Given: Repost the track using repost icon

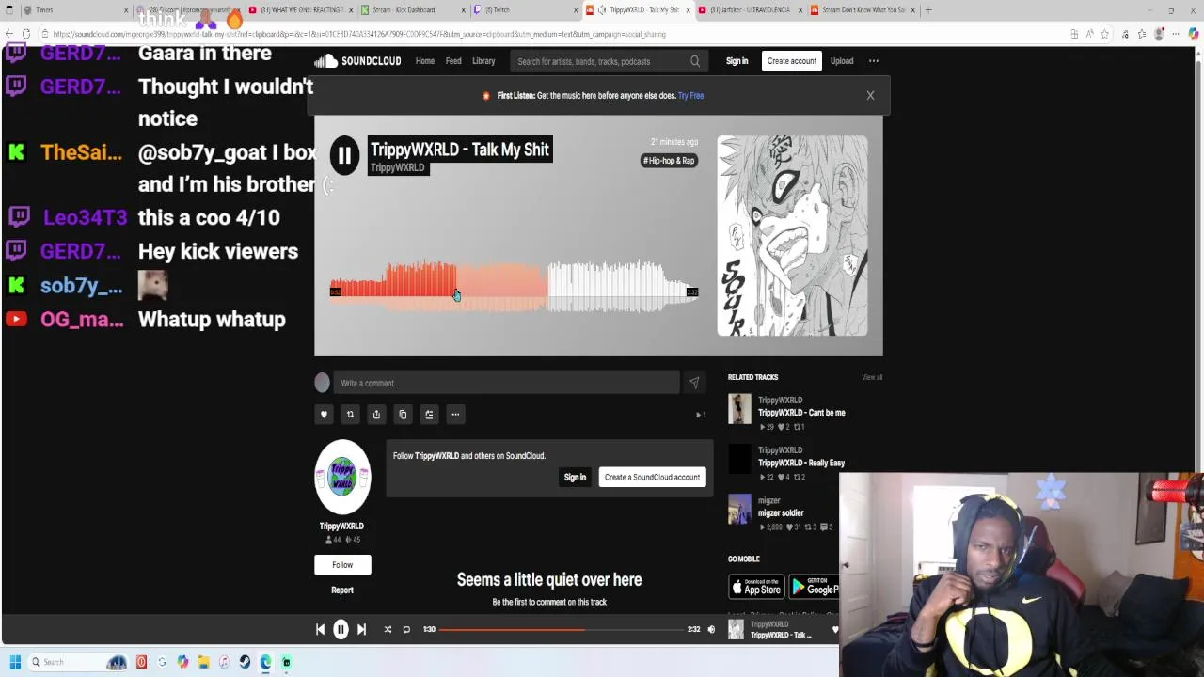Looking at the screenshot, I should click(x=350, y=415).
